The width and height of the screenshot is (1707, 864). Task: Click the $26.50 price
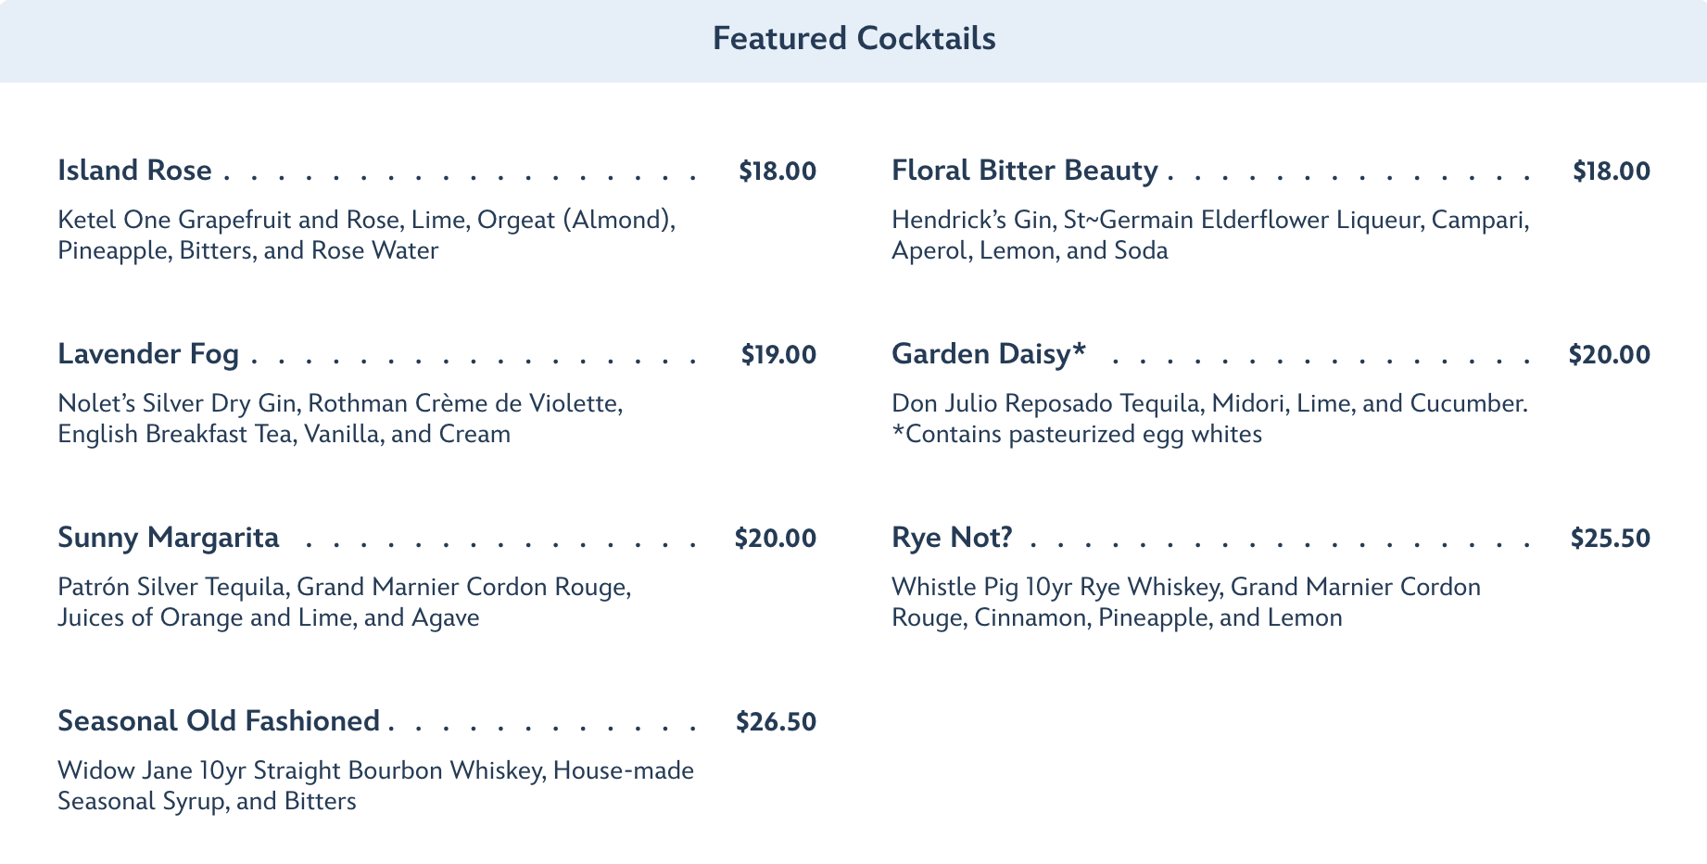pos(776,722)
